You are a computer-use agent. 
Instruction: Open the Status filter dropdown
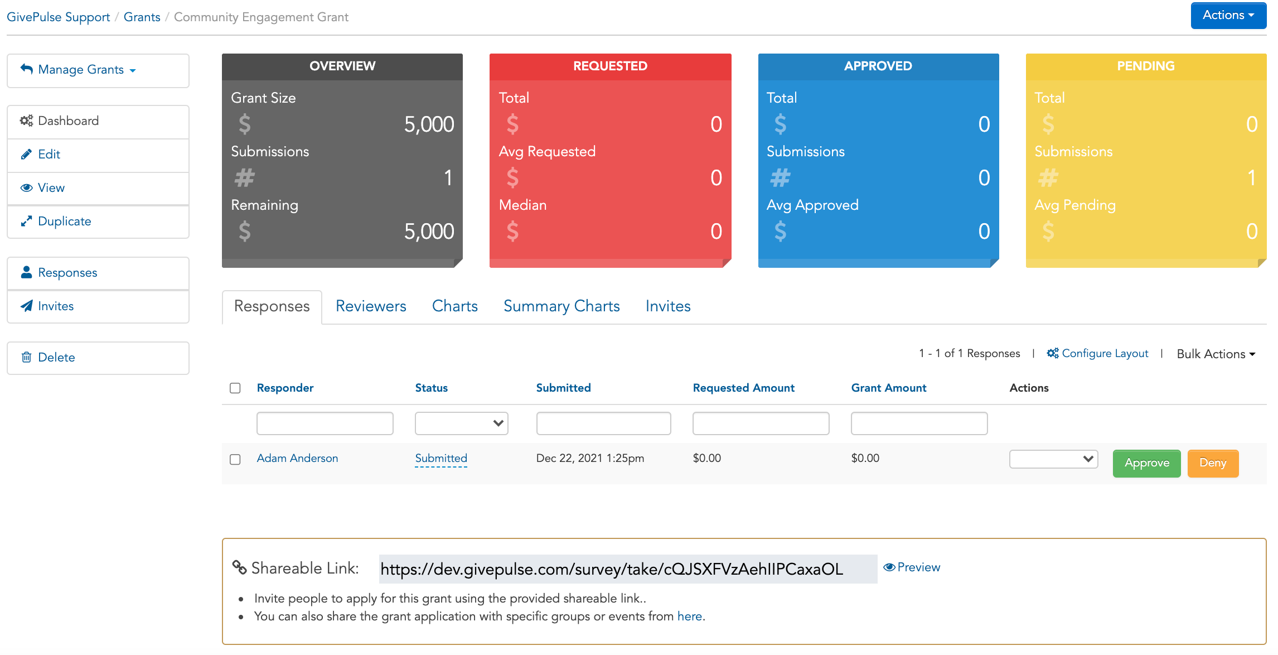click(x=461, y=423)
